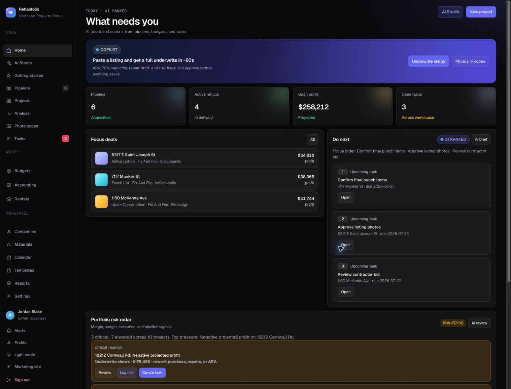Click the Projects grid icon
511x389 pixels.
point(9,101)
